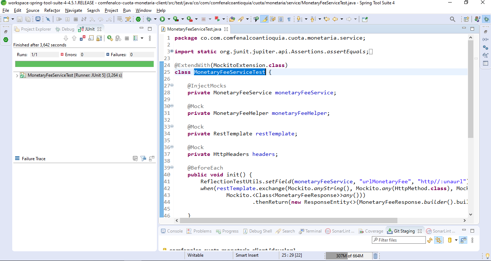Toggle Block Selection Mode icon
The height and width of the screenshot is (261, 491).
click(281, 19)
